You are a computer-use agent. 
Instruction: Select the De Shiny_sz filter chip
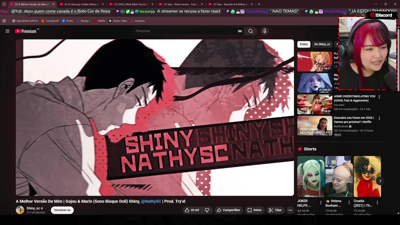point(322,44)
